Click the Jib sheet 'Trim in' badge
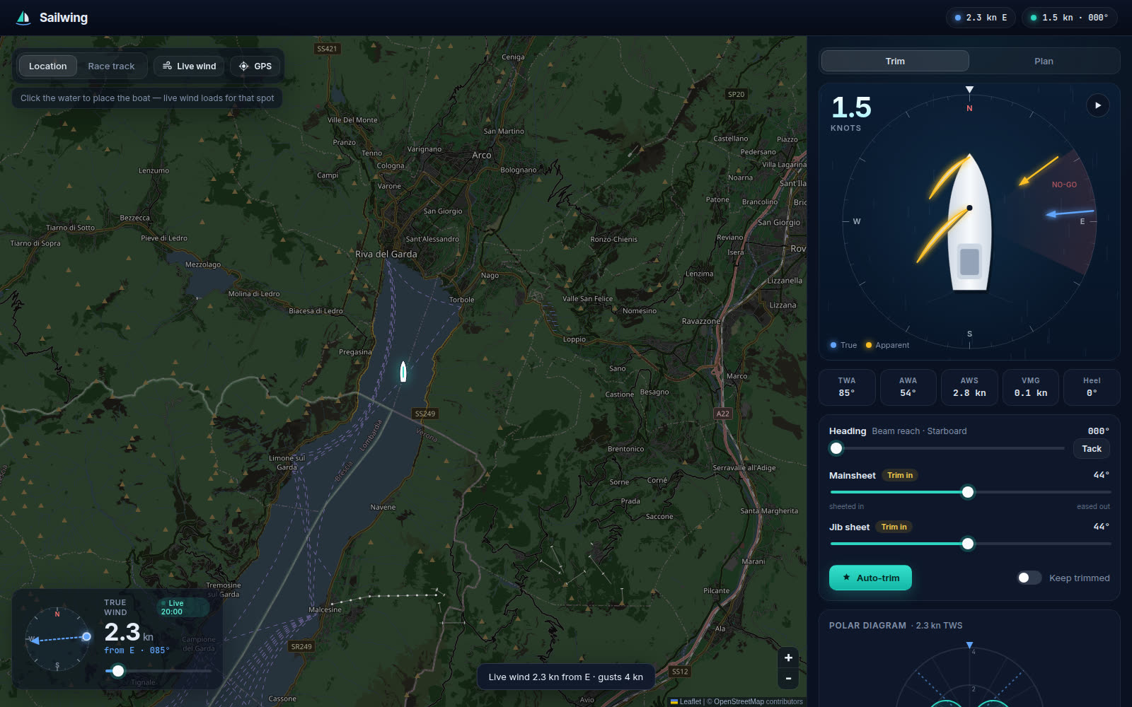This screenshot has height=707, width=1132. pos(894,527)
